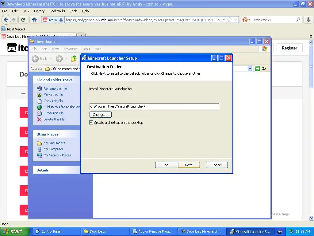314x236 pixels.
Task: Click Change... to pick another folder
Action: 100,115
